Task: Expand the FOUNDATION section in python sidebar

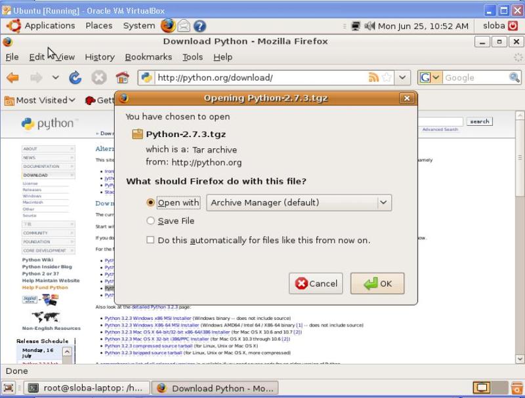Action: (48, 241)
